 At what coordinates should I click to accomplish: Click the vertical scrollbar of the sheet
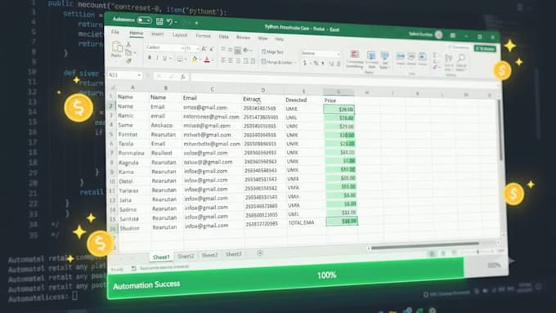500,130
